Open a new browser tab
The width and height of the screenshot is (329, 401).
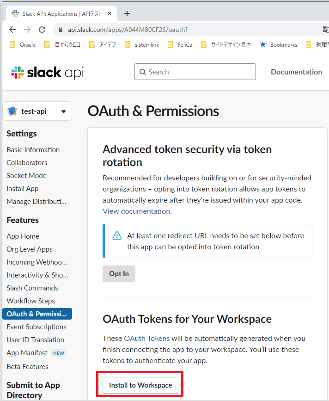tap(127, 13)
